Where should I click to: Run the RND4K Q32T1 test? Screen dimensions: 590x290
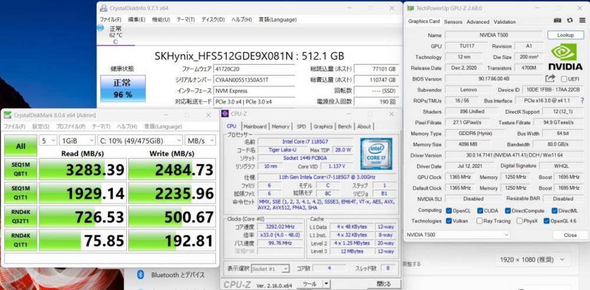21,216
